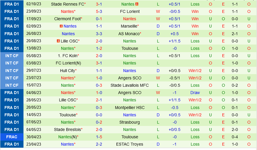
Task: Open Montpellier HSC team page
Action: [130, 108]
